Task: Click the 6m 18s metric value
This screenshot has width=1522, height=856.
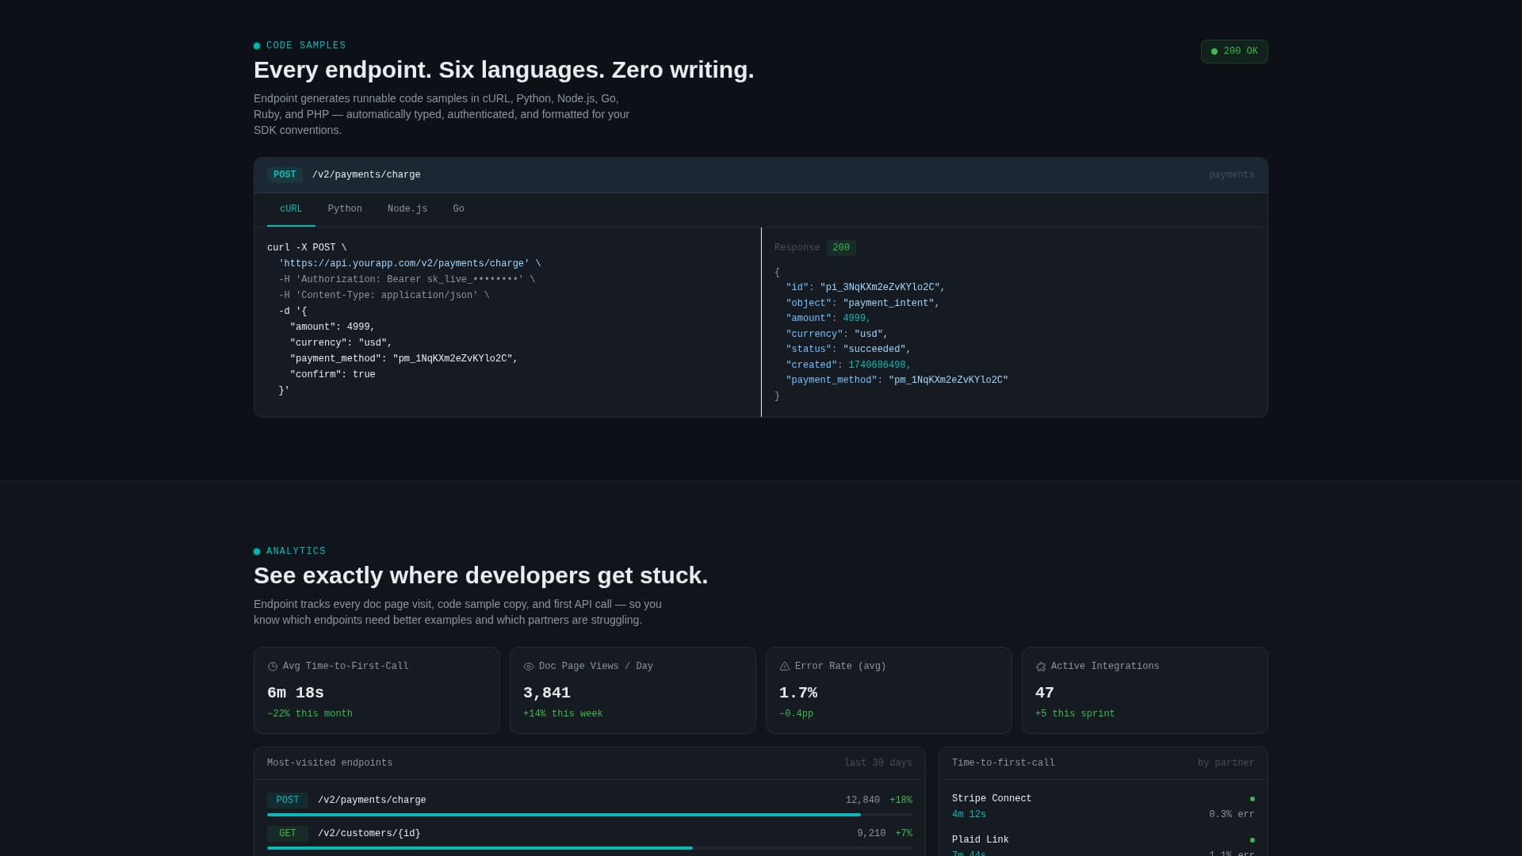Action: coord(296,694)
